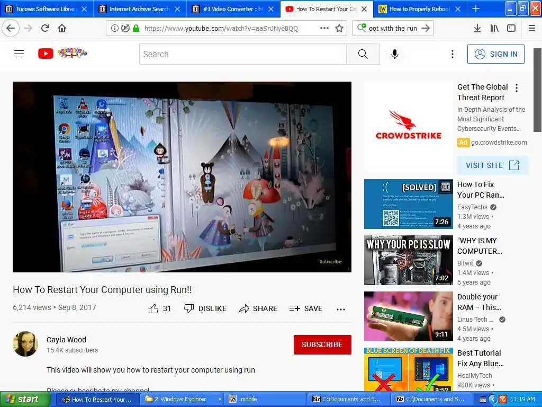The height and width of the screenshot is (407, 542).
Task: Open Best Tutorial Fix Any Blue video title
Action: [x=480, y=358]
